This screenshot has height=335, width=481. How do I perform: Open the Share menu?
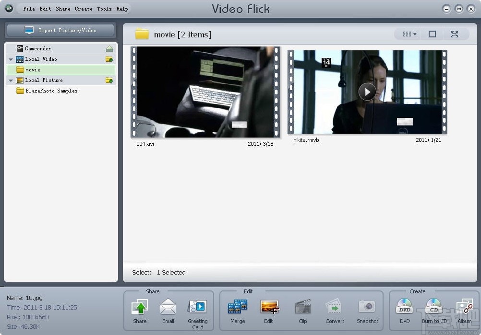pos(63,9)
